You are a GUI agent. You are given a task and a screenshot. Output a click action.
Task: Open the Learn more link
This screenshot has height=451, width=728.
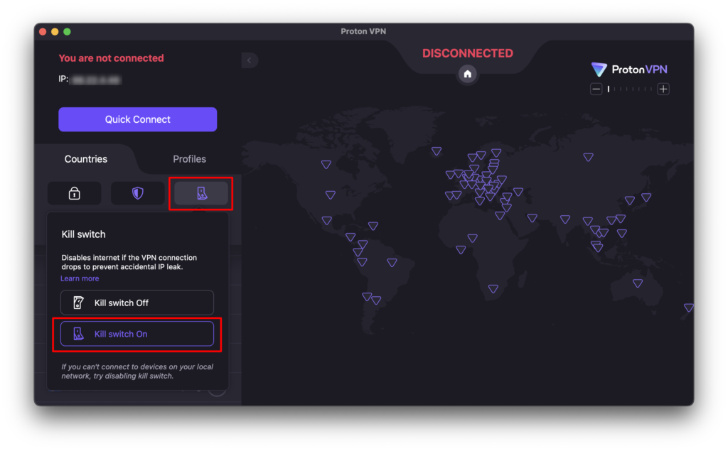[80, 278]
